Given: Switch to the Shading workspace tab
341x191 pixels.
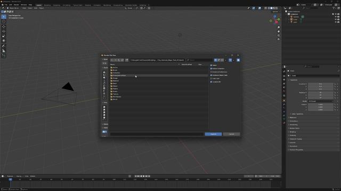Looking at the screenshot, I should 88,5.
